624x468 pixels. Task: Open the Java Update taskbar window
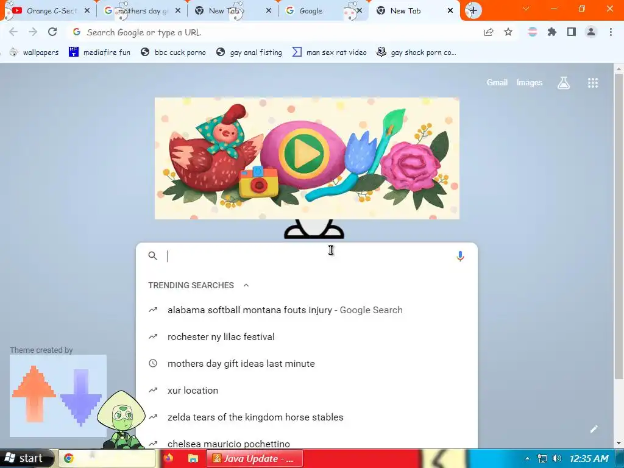(x=255, y=458)
